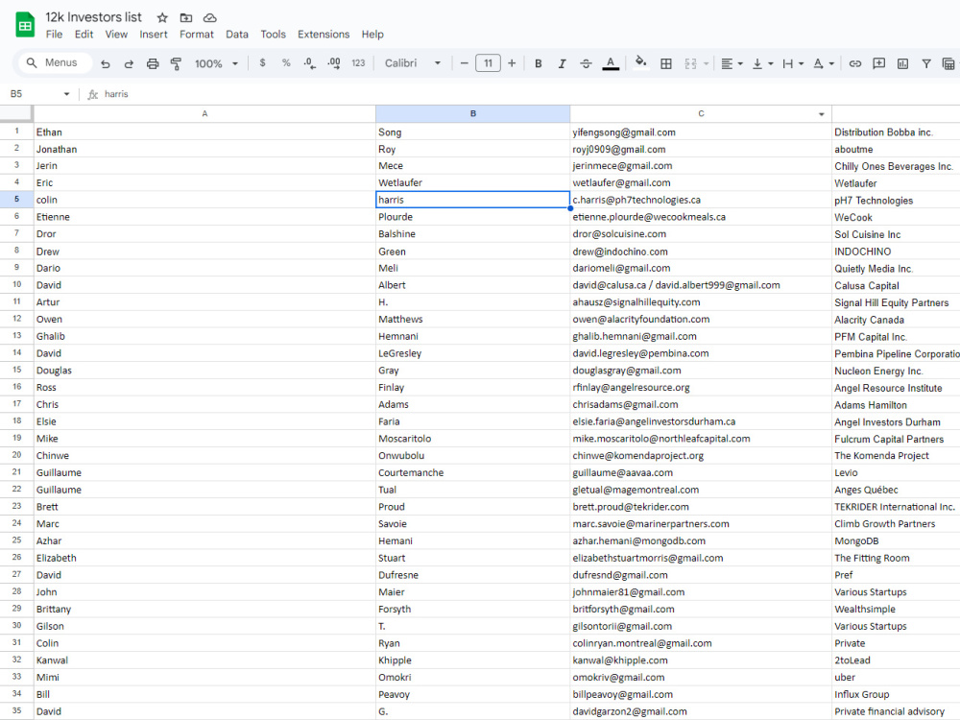
Task: Open the Extensions menu
Action: 324,35
